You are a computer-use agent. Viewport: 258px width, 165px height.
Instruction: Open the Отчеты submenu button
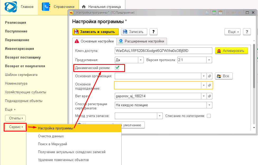coord(15,118)
